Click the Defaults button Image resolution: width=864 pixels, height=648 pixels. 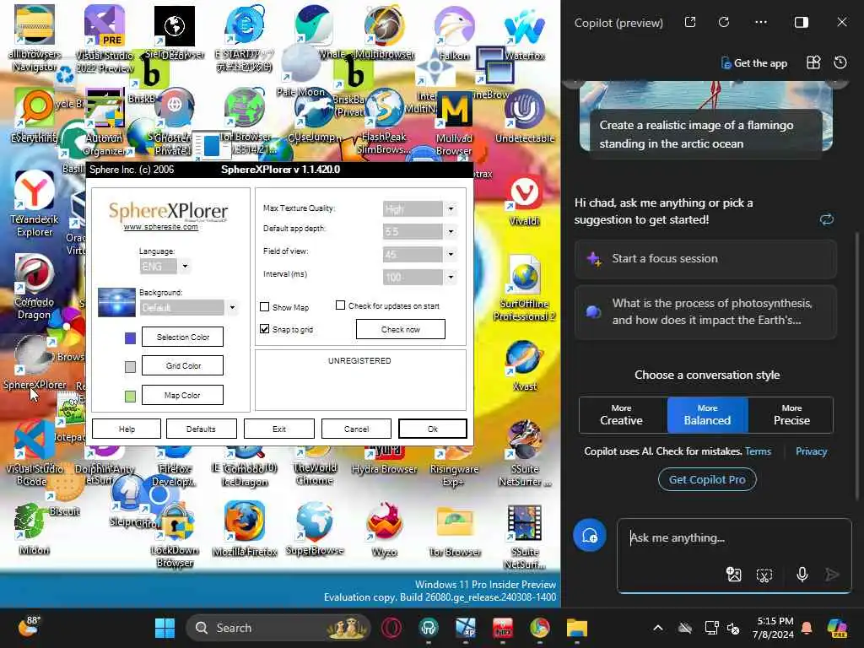201,429
